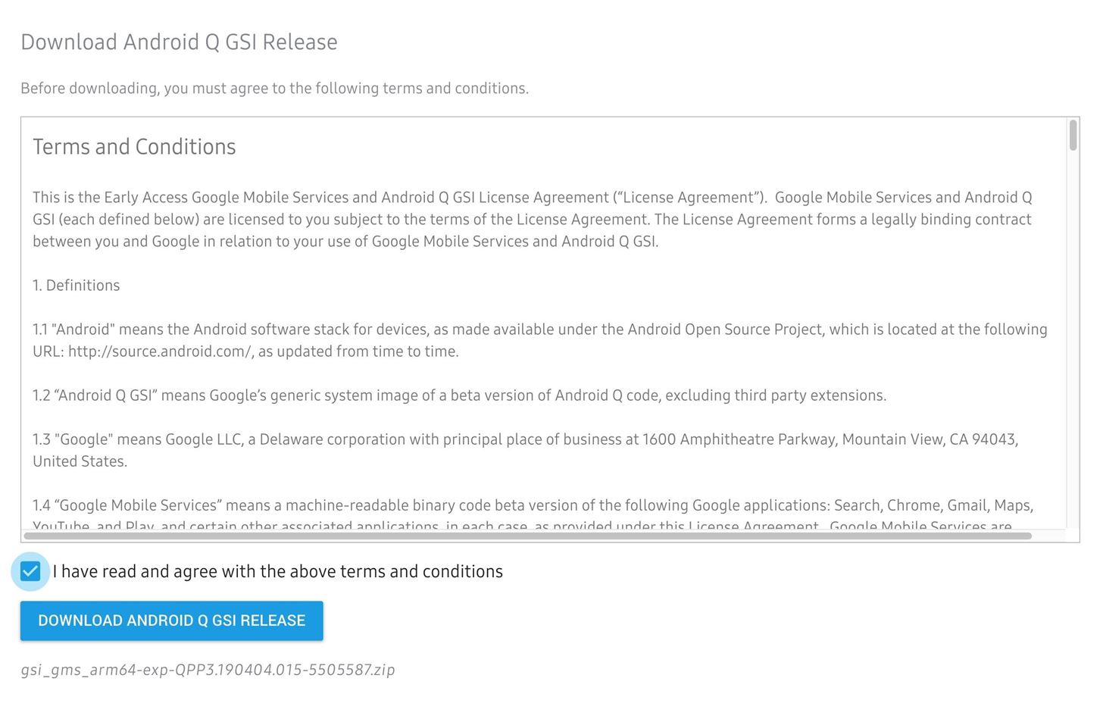Click the 'Before downloading, you must agree' sentence
Screen dimensions: 1103x703
pyautogui.click(x=274, y=89)
